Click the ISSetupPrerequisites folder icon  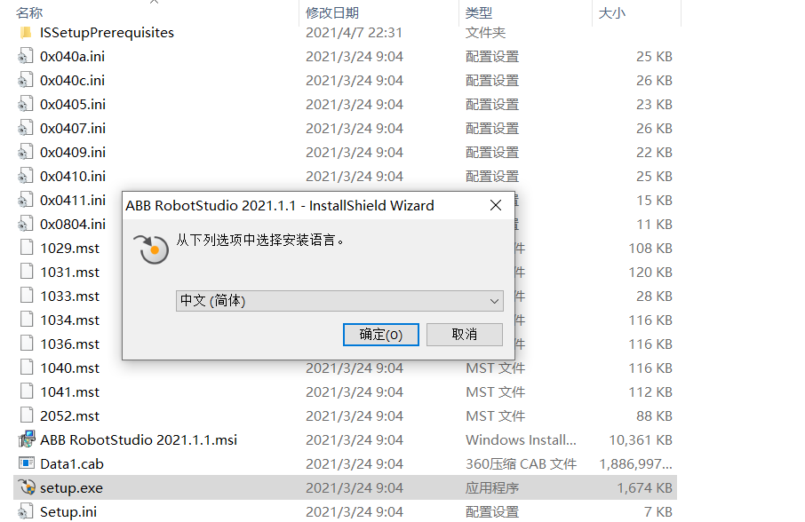(x=26, y=33)
